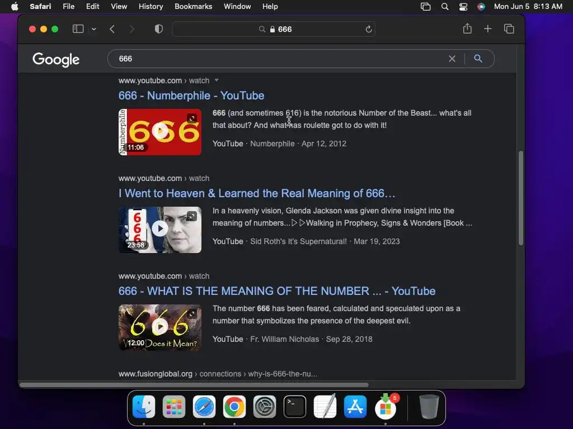573x429 pixels.
Task: Go back to the previous page
Action: (112, 29)
